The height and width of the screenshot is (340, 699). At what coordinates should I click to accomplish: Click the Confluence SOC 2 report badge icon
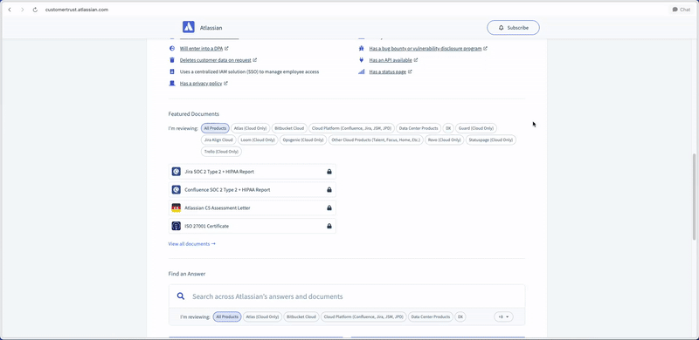[x=176, y=189]
